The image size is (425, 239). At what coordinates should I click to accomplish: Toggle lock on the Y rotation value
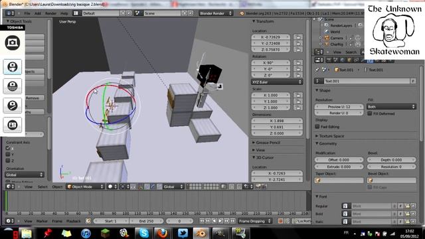point(298,69)
